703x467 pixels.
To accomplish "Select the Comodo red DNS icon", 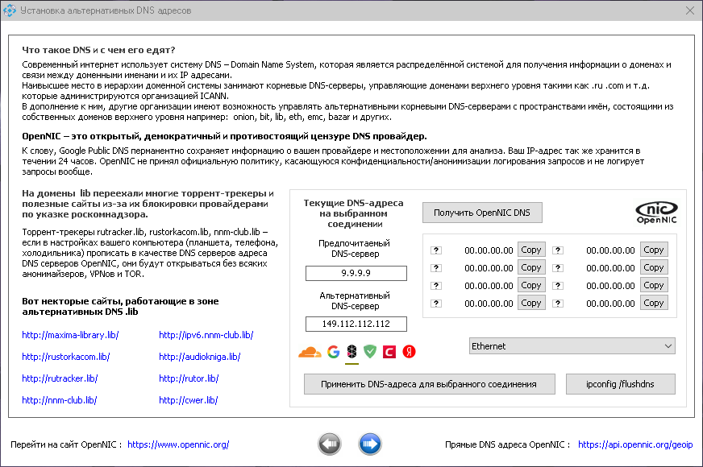I will tap(389, 352).
